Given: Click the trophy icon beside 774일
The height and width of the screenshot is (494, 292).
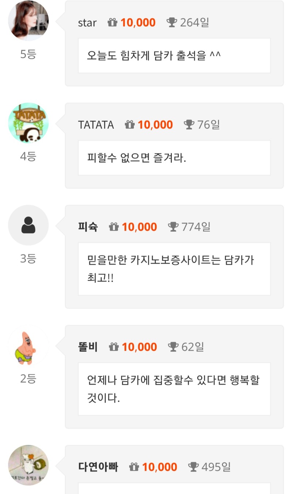Looking at the screenshot, I should 173,227.
